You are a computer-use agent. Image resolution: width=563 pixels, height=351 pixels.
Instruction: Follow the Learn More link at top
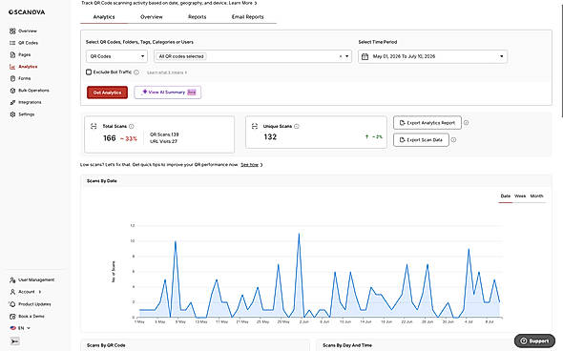click(242, 3)
